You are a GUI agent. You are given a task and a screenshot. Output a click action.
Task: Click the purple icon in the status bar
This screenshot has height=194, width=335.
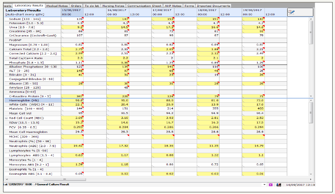point(270,185)
